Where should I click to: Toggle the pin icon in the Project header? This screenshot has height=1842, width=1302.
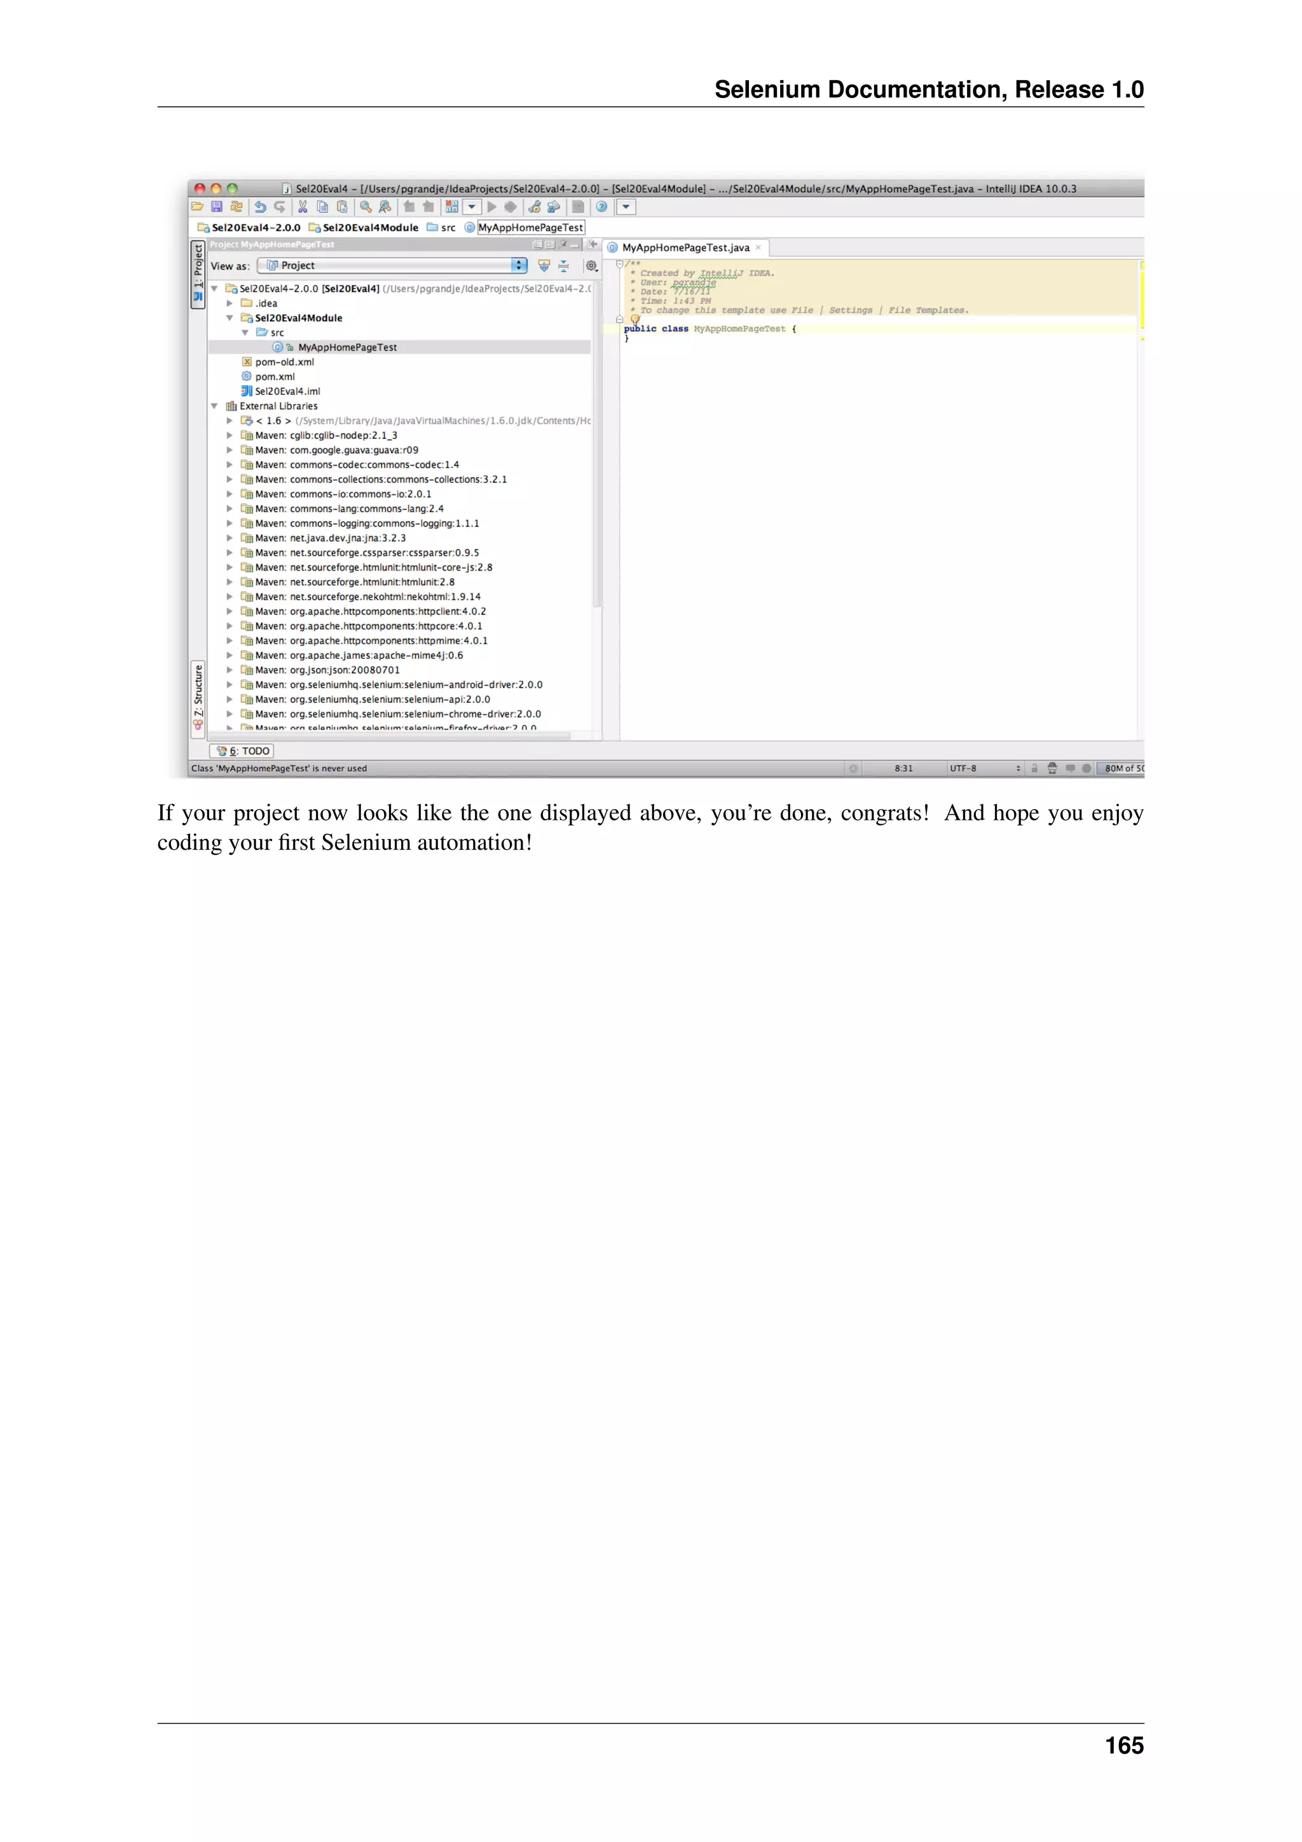564,245
